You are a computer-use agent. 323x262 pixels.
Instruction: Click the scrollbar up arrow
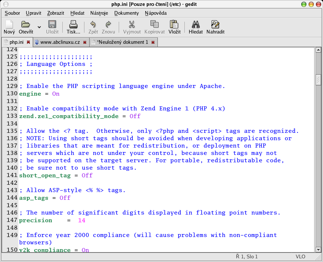click(318, 50)
